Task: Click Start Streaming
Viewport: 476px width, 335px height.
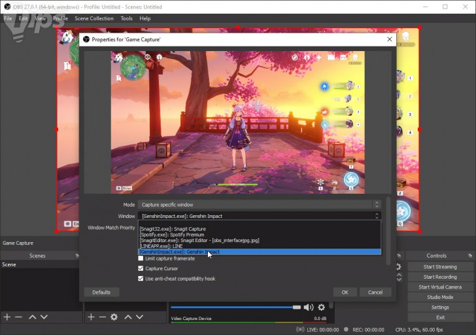Action: pos(440,267)
